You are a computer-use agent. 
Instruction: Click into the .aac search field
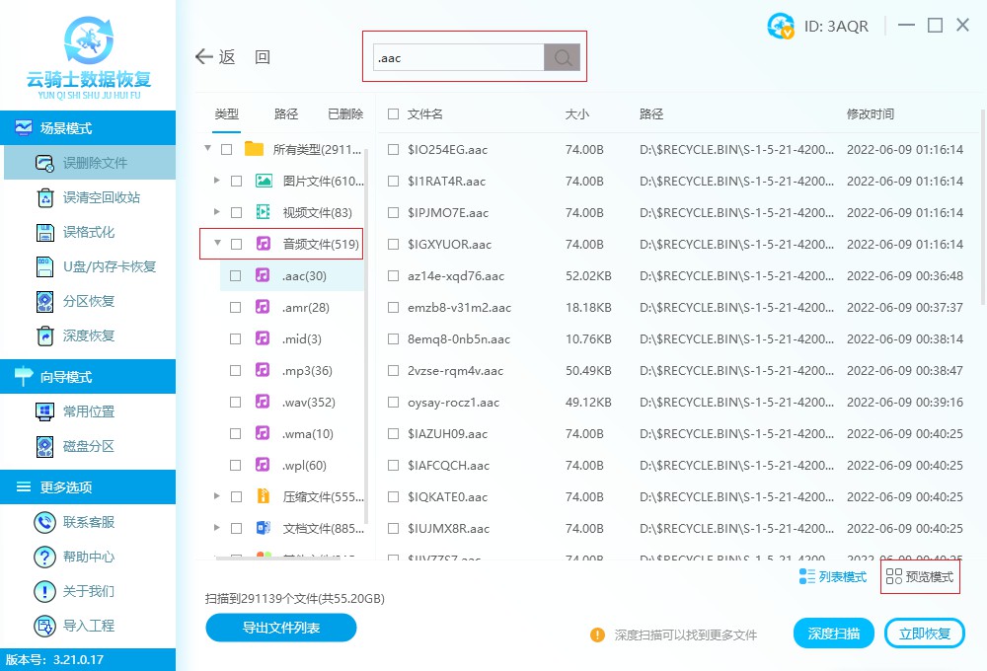pos(459,57)
